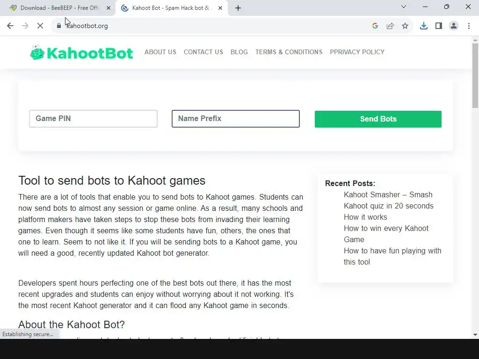
Task: Open the ABOUT US page
Action: [160, 52]
